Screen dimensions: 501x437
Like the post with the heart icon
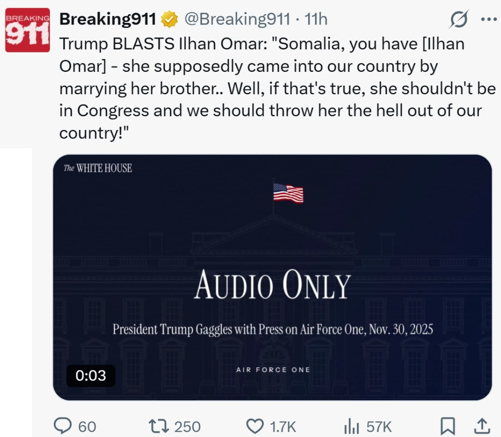(x=254, y=426)
